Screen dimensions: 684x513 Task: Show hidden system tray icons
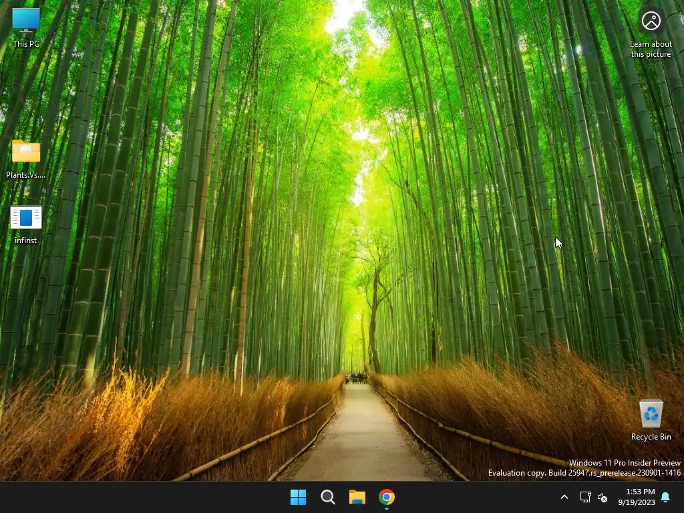(x=564, y=497)
